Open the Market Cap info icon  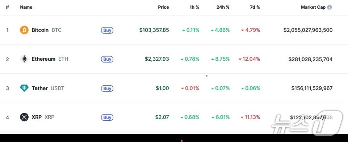[x=330, y=7]
